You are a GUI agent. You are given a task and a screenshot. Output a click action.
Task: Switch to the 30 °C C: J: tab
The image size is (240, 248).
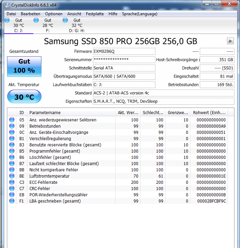[19, 25]
